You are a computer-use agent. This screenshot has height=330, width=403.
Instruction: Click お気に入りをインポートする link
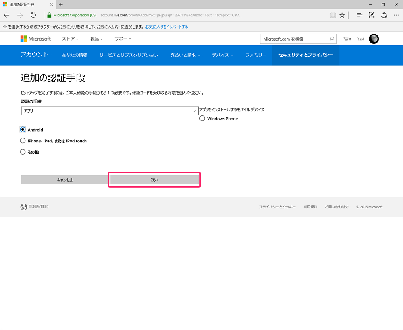(x=166, y=27)
